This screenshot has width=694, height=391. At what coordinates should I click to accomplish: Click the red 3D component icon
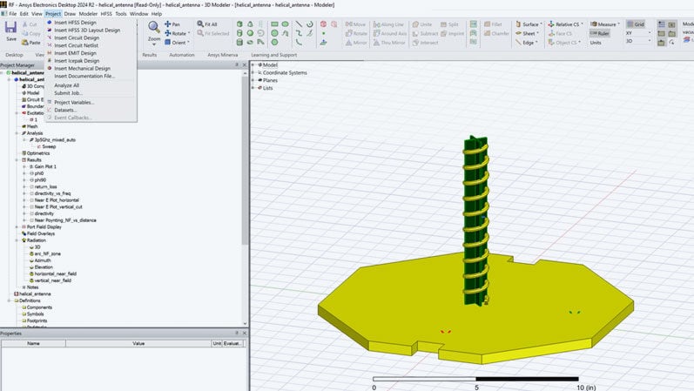[324, 24]
